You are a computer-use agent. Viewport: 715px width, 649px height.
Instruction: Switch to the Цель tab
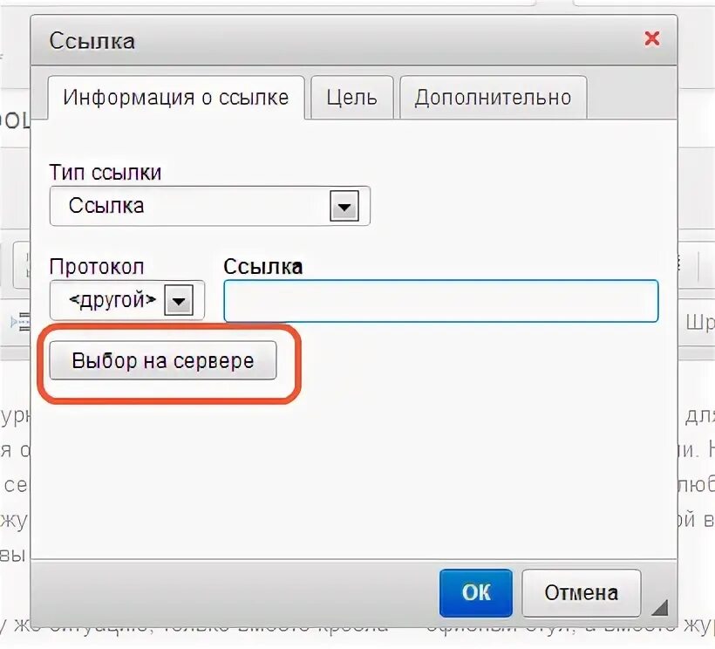point(352,98)
